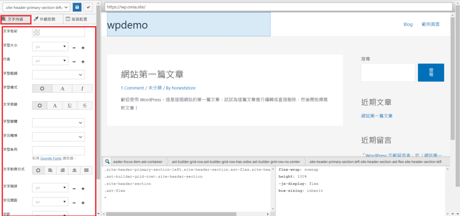Select the none option for 文字對齊方式
Image resolution: width=460 pixels, height=216 pixels.
tap(38, 170)
